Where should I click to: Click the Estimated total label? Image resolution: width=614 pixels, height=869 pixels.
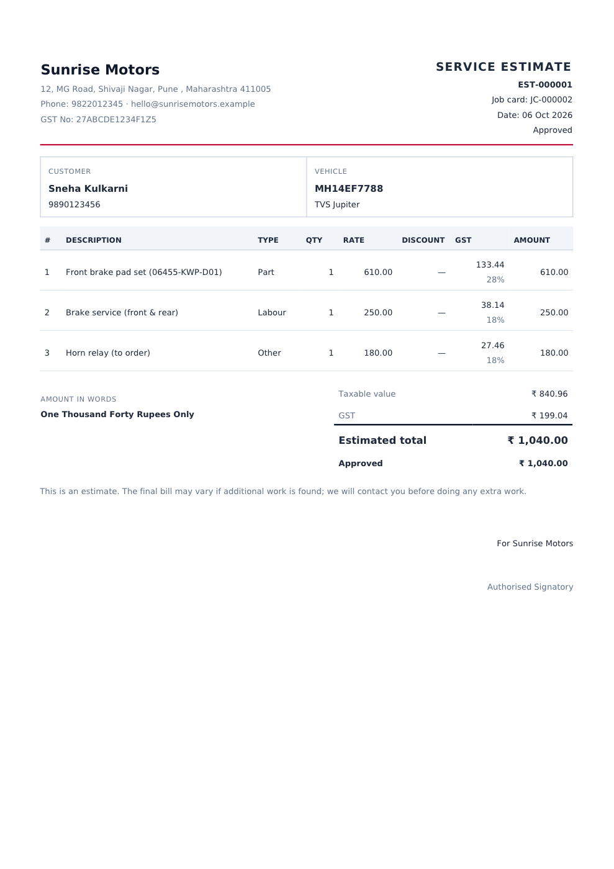click(x=382, y=440)
